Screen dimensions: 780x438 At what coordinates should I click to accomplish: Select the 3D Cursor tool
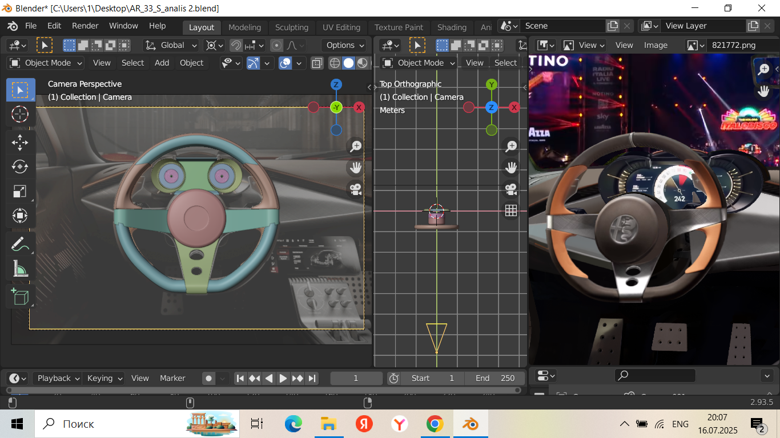tap(20, 114)
